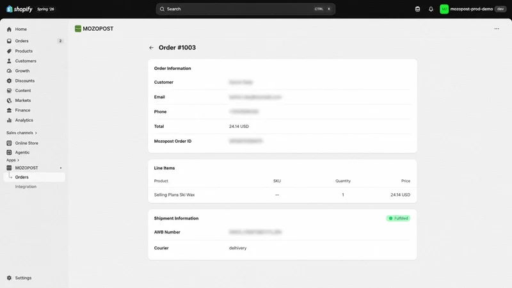Open the Home icon in sidebar
This screenshot has height=288, width=512.
(9, 29)
